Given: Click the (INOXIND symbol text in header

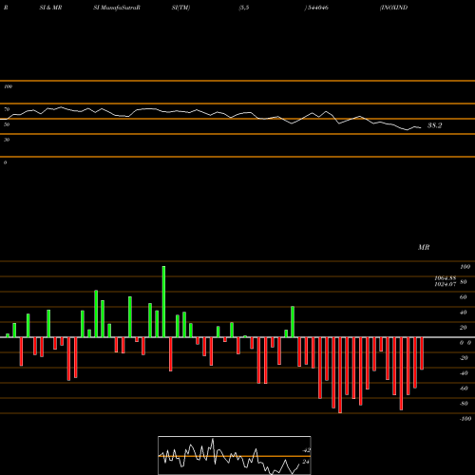Looking at the screenshot, I should (x=393, y=8).
